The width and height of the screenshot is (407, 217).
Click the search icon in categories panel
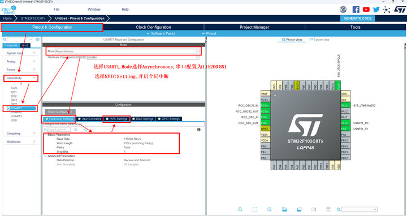pos(5,39)
